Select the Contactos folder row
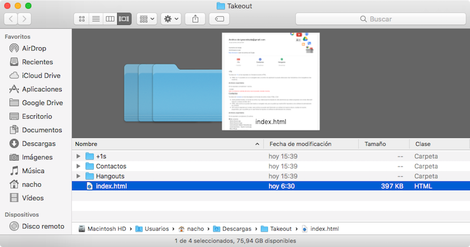Viewport: 470px width, 247px height. click(x=271, y=166)
